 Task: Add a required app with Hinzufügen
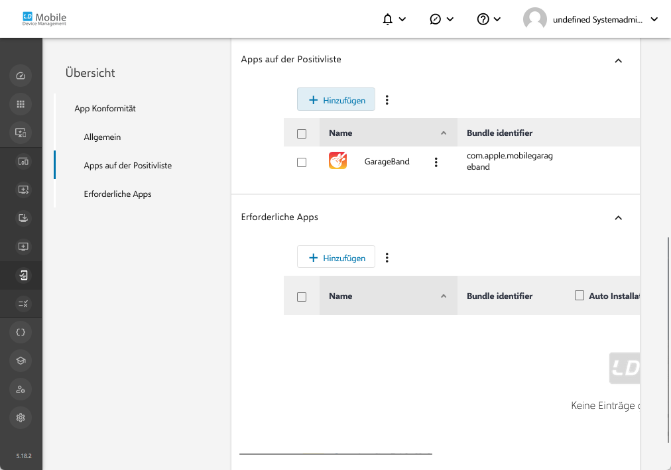coord(336,257)
